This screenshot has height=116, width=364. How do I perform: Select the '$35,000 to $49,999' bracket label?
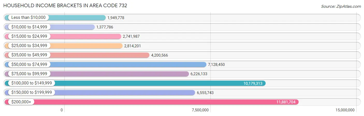coord(29,55)
